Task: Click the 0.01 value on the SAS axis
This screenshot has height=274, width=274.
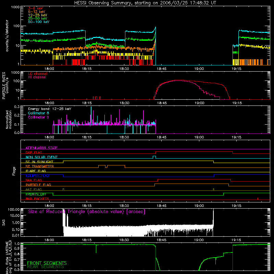Action: [x=16, y=235]
